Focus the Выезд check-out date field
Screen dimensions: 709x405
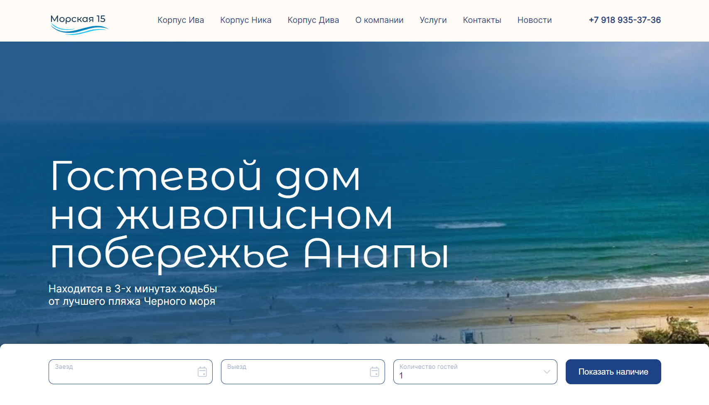(x=303, y=372)
